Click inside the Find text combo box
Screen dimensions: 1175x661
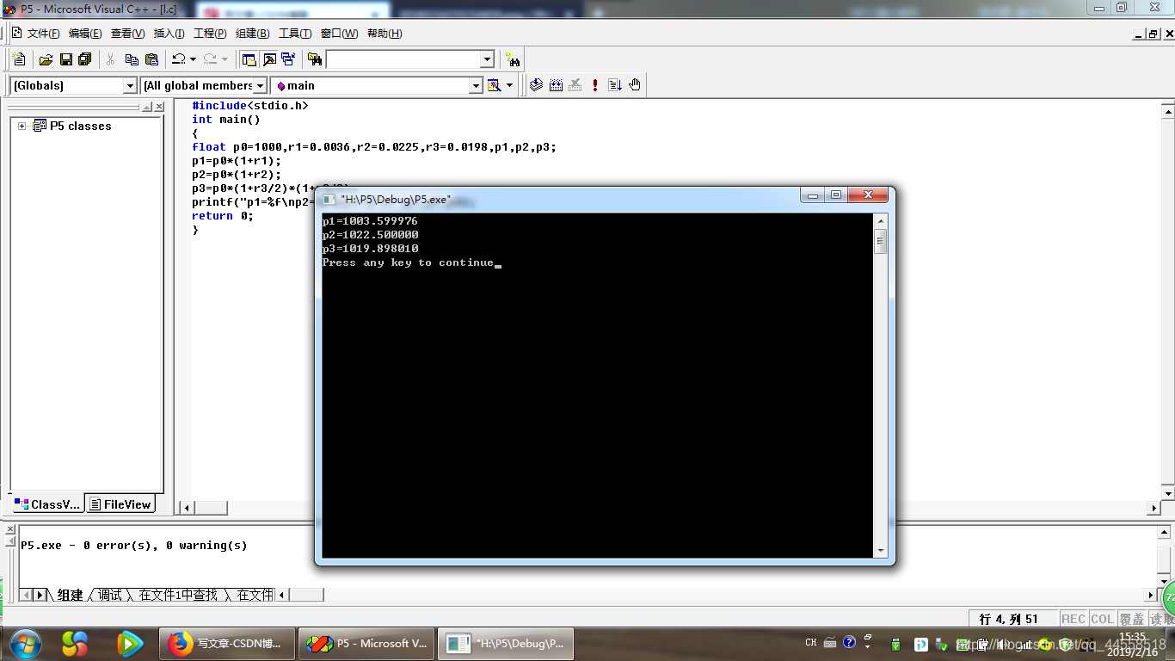[x=403, y=59]
